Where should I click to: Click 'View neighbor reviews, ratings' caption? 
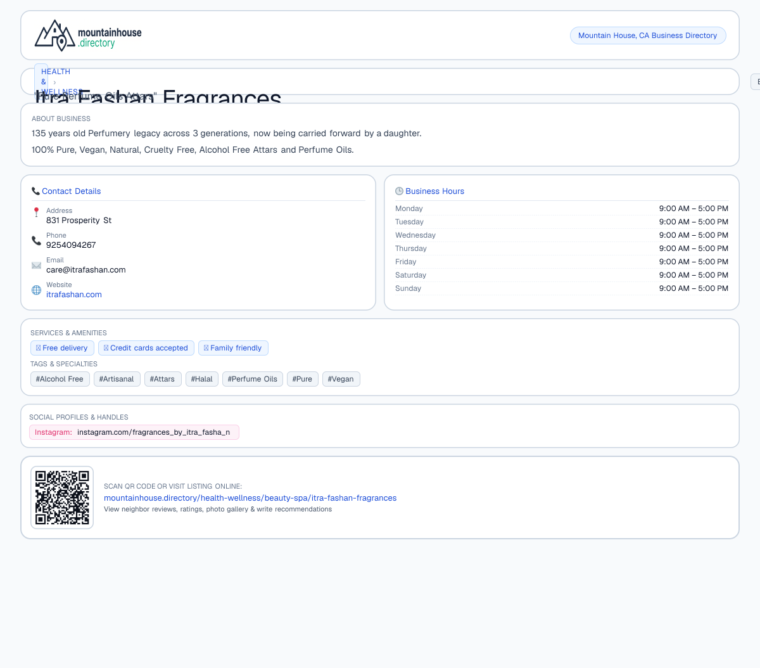218,509
